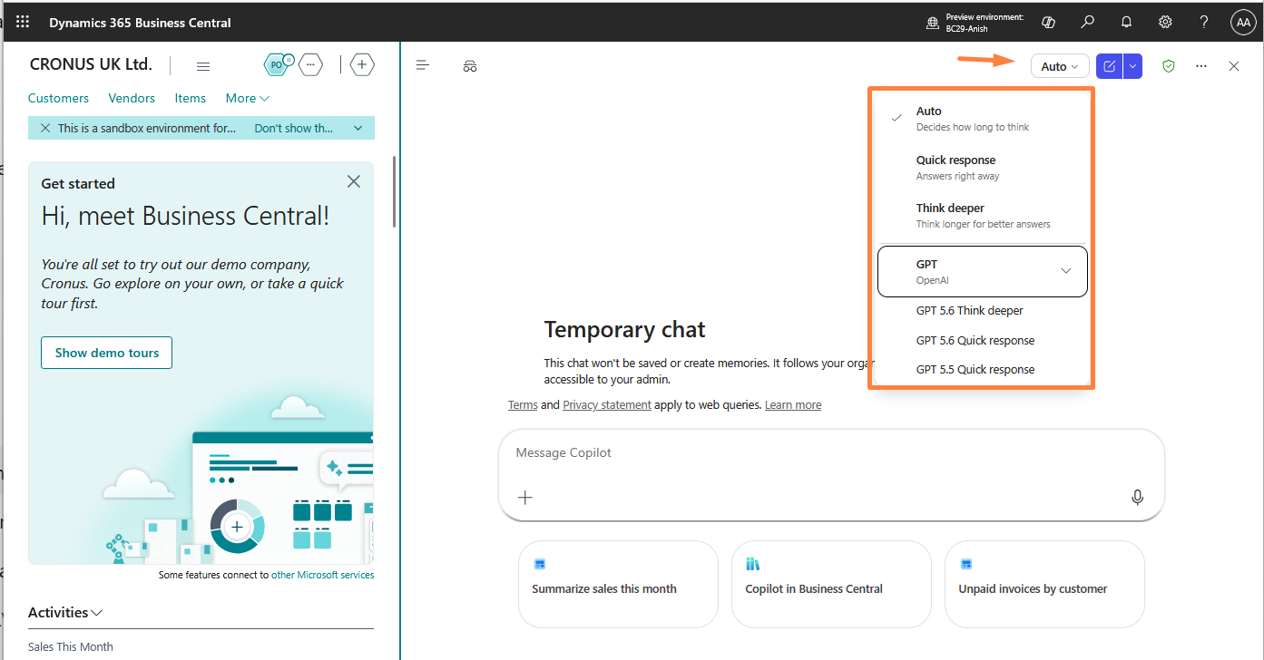Open Copilot more options ellipsis
The width and height of the screenshot is (1264, 660).
[x=1201, y=66]
